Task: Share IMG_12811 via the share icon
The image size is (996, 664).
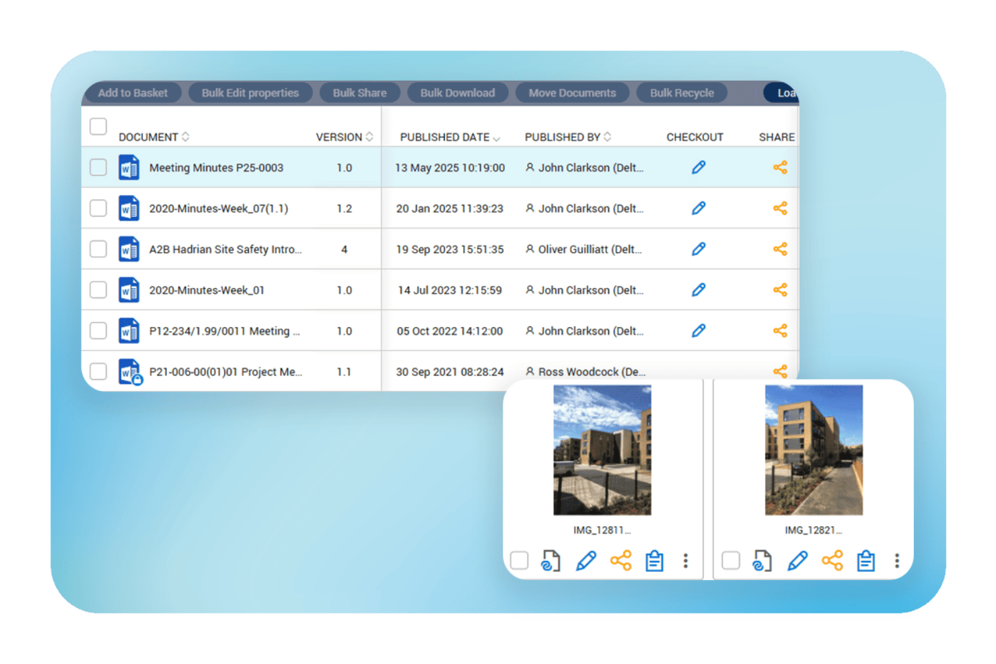Action: point(620,560)
